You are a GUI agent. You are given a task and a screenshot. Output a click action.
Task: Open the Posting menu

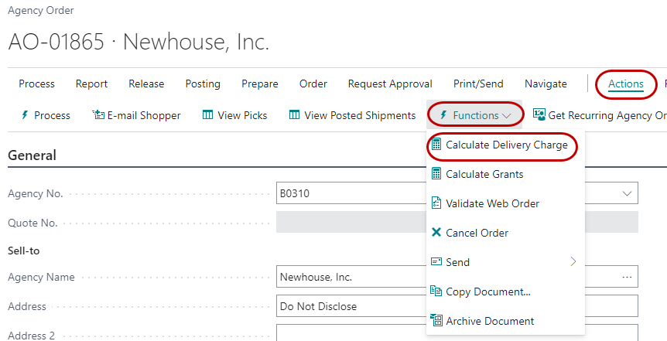click(203, 84)
